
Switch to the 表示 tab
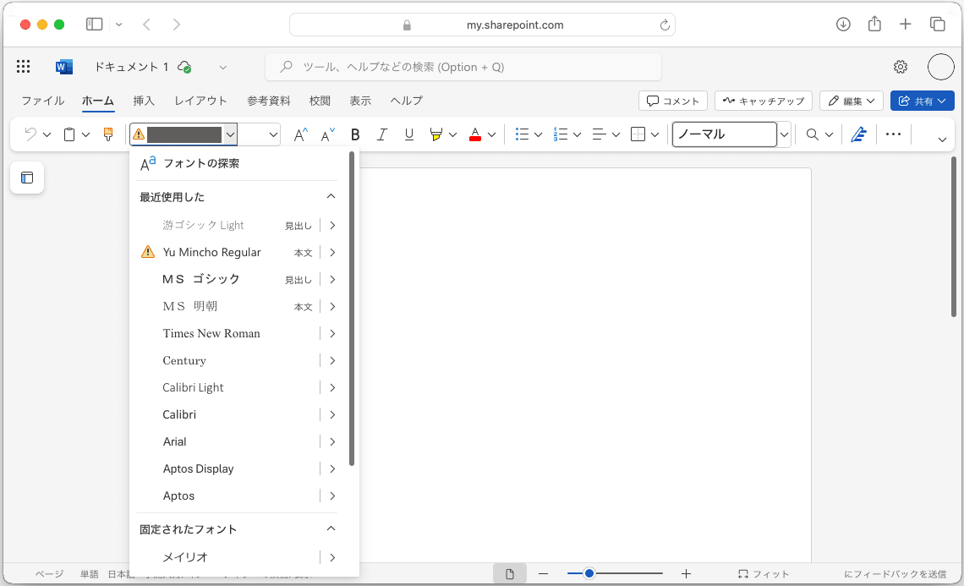coord(360,101)
